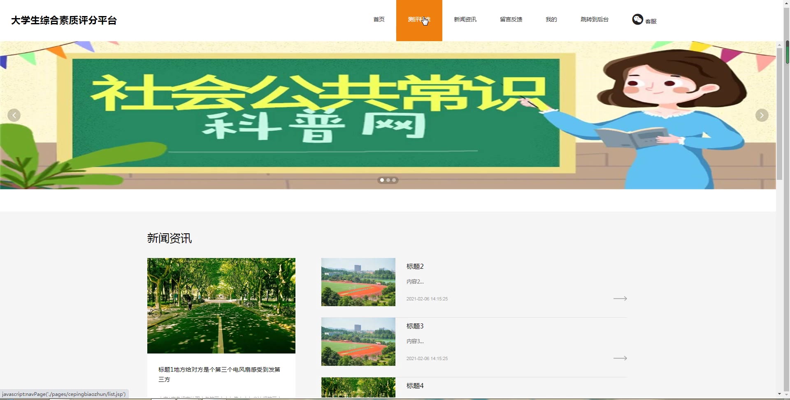
Task: Click the 标题2 date 2021-02-06 14:15:25
Action: [427, 299]
